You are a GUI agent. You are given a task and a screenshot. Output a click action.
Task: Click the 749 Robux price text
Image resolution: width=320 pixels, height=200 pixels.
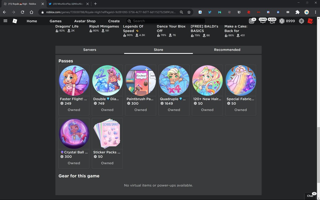[x=101, y=103]
